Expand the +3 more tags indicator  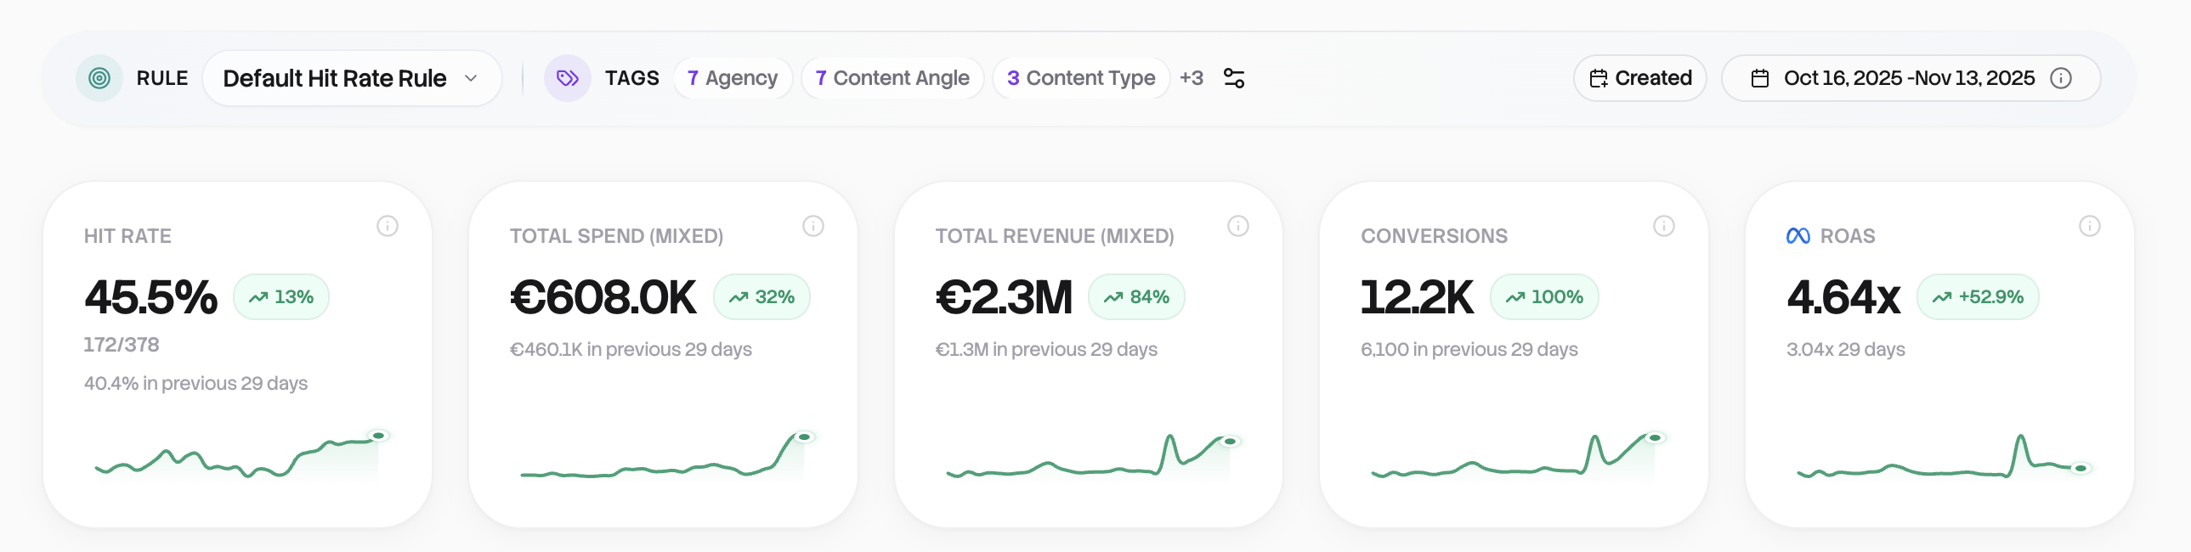(1191, 78)
